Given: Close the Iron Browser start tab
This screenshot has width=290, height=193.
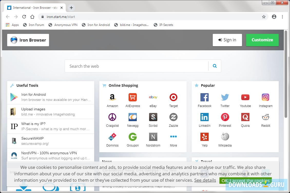Looking at the screenshot, I should point(62,8).
